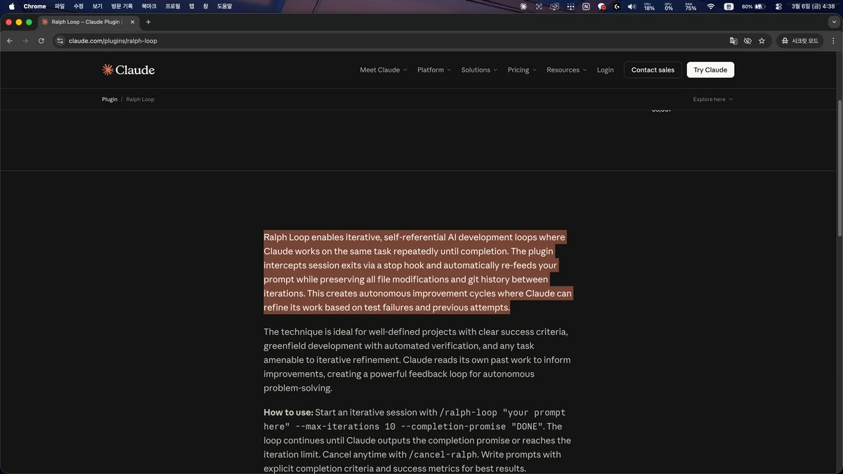Open the Chrome three-dot menu
843x474 pixels.
click(x=833, y=41)
